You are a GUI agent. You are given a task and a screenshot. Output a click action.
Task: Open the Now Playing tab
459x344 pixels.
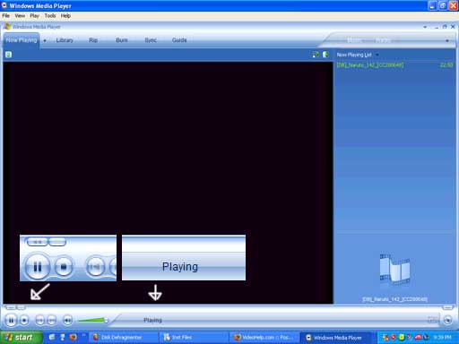22,40
